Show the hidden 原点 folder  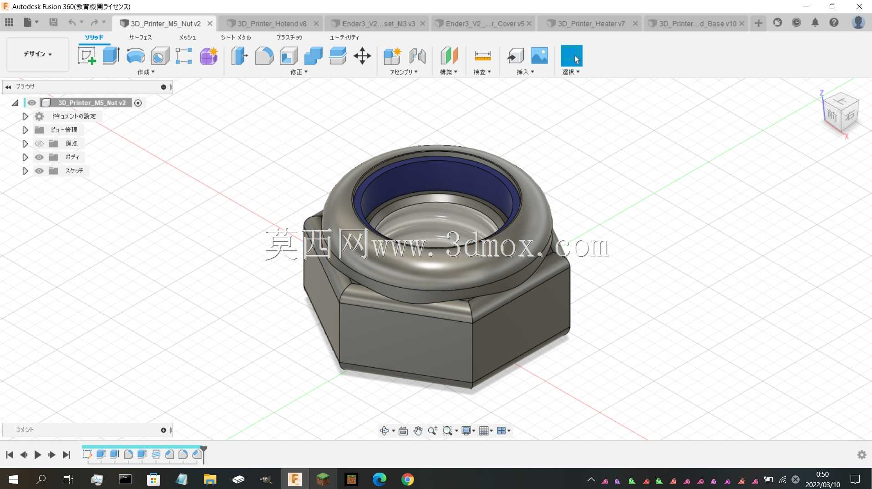click(39, 144)
